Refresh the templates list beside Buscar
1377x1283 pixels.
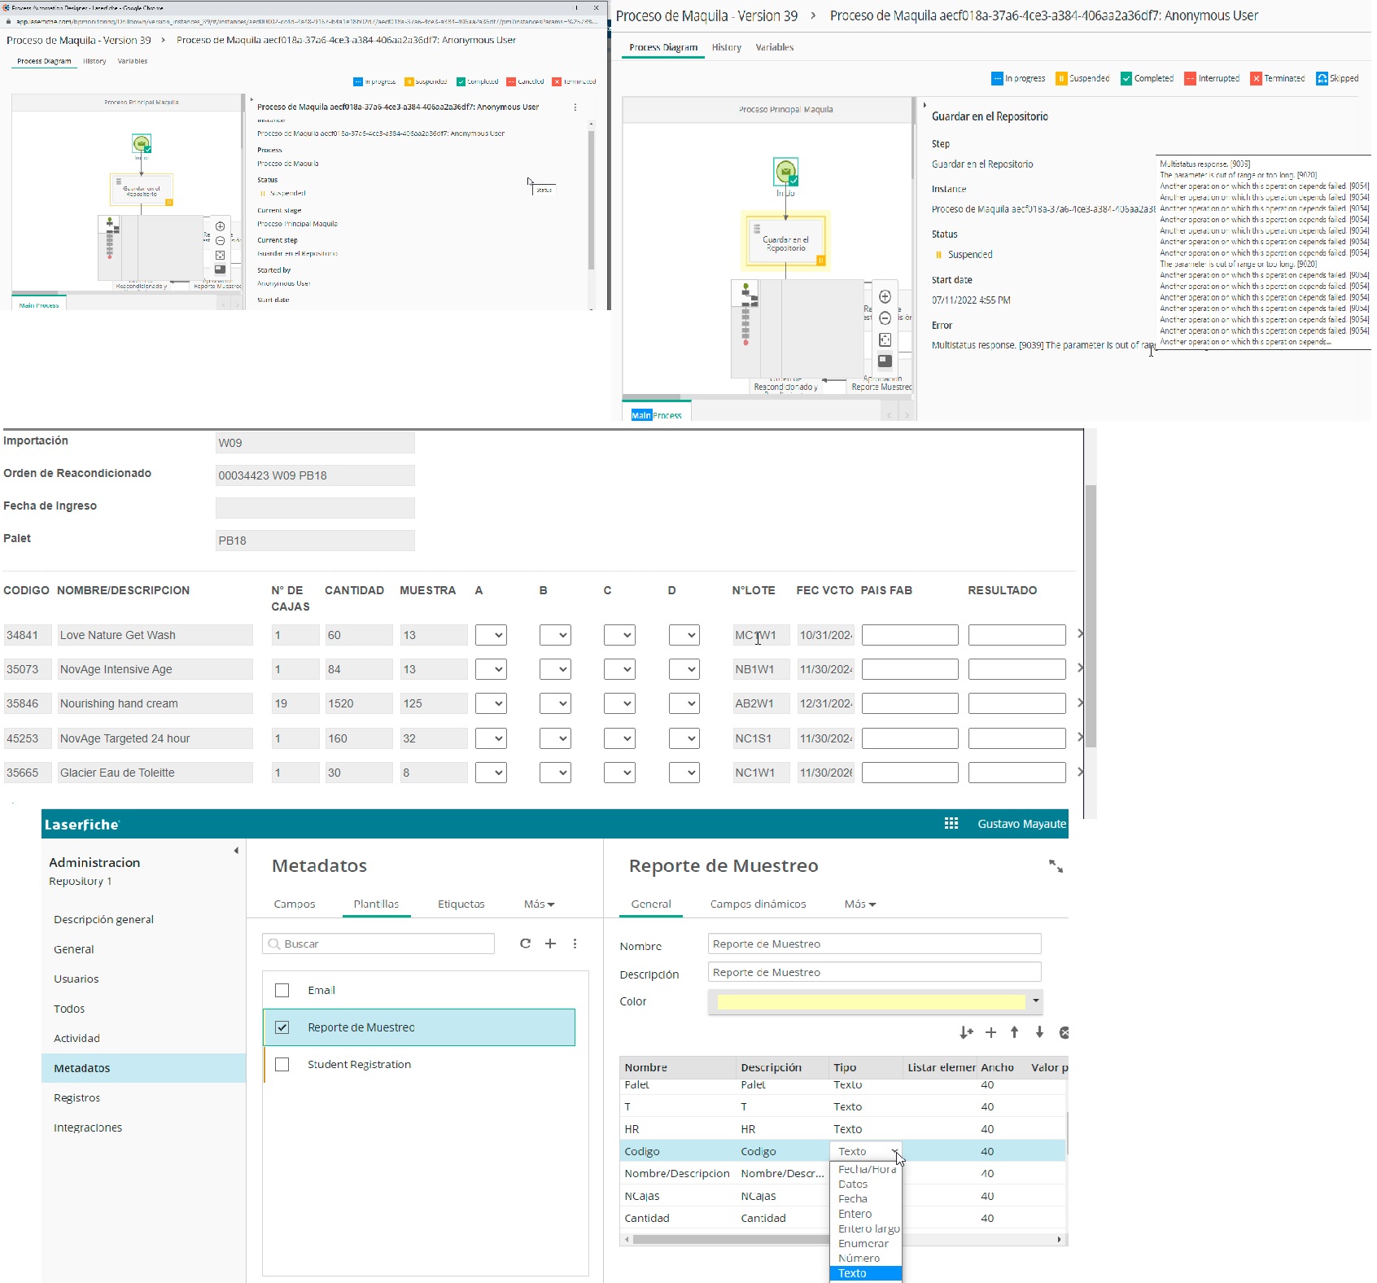525,944
